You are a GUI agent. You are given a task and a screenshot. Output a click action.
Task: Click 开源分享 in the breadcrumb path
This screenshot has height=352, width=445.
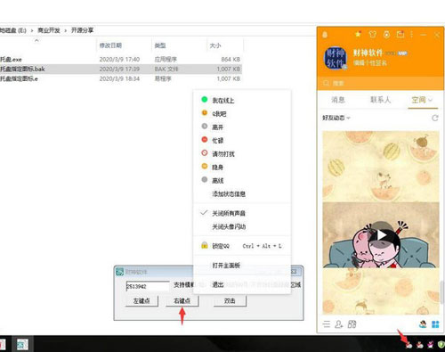pos(82,30)
